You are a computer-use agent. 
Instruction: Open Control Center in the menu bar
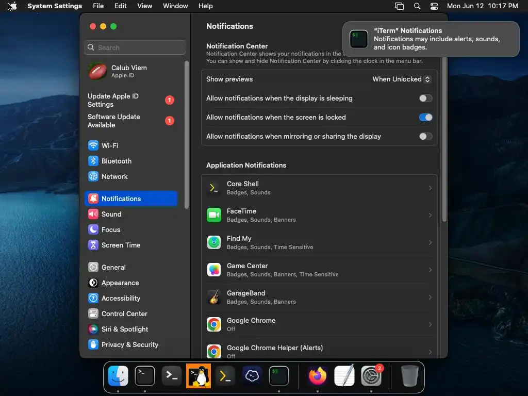(x=434, y=6)
